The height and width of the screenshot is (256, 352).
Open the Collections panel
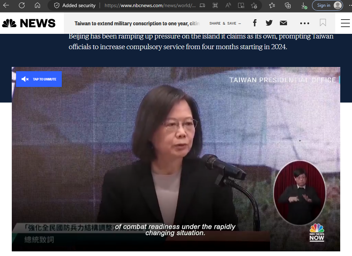(288, 5)
